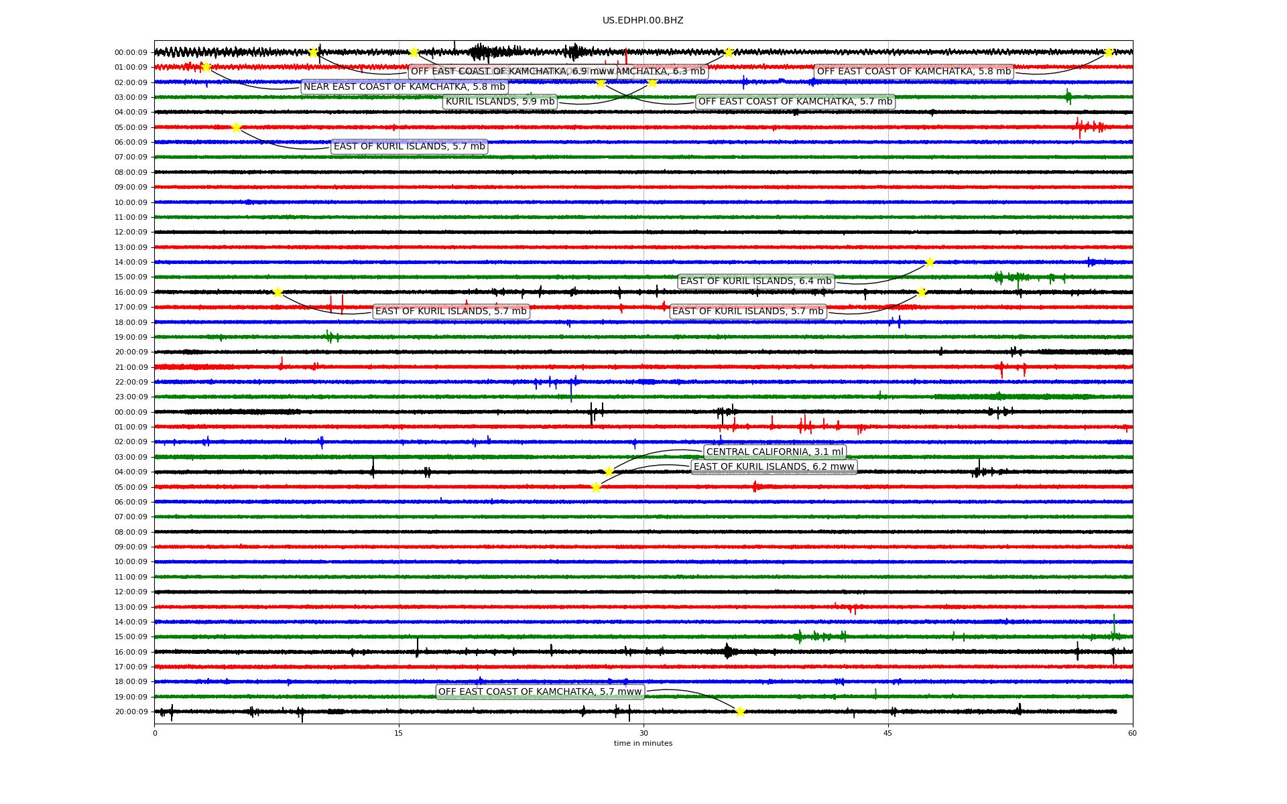Viewport: 1287px width, 804px height.
Task: Click the 22:00:09 trace time label
Action: (131, 382)
